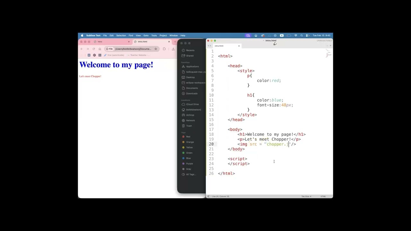Open the Apple menu
Viewport: 411px width, 231px height.
click(x=82, y=36)
